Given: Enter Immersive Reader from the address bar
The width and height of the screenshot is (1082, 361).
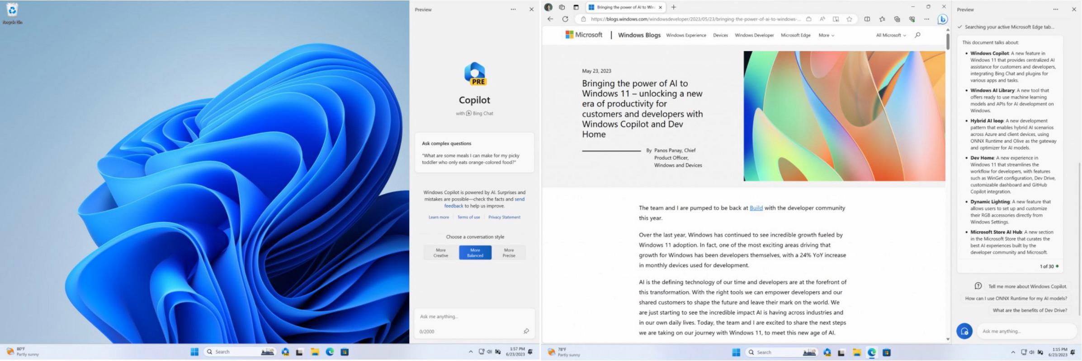Looking at the screenshot, I should point(836,19).
